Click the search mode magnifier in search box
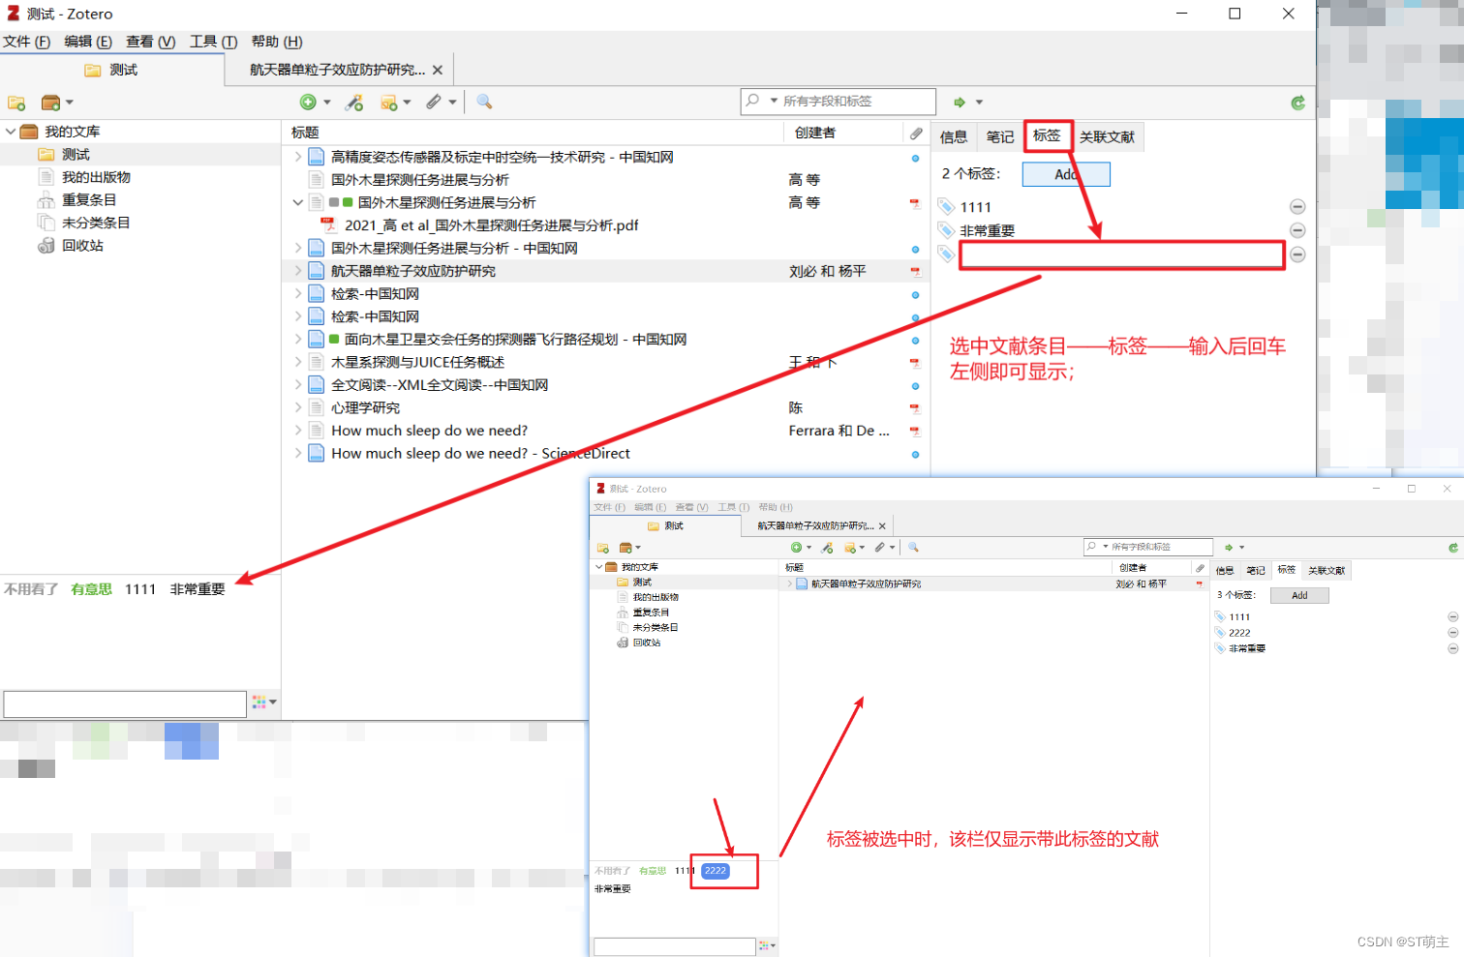The width and height of the screenshot is (1464, 957). point(753,101)
